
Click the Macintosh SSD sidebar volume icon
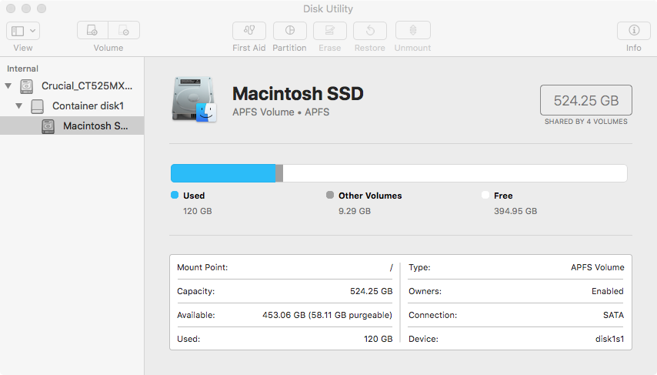pos(48,126)
